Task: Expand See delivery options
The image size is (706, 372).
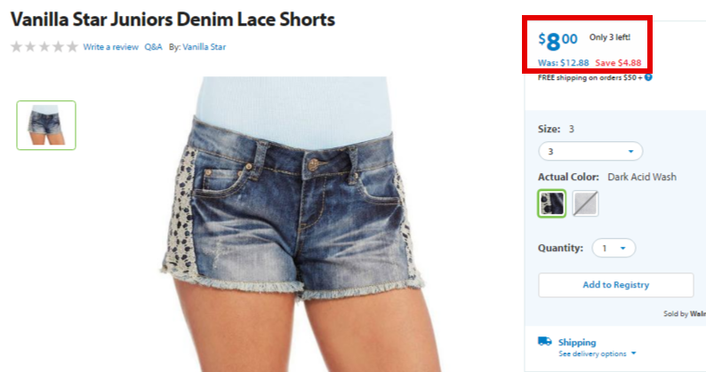Action: [x=597, y=354]
